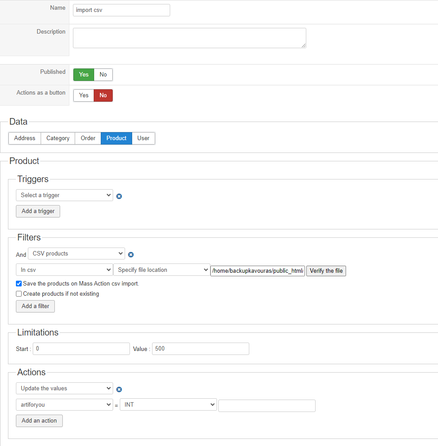Open the In csv dropdown
The width and height of the screenshot is (438, 446).
click(65, 270)
